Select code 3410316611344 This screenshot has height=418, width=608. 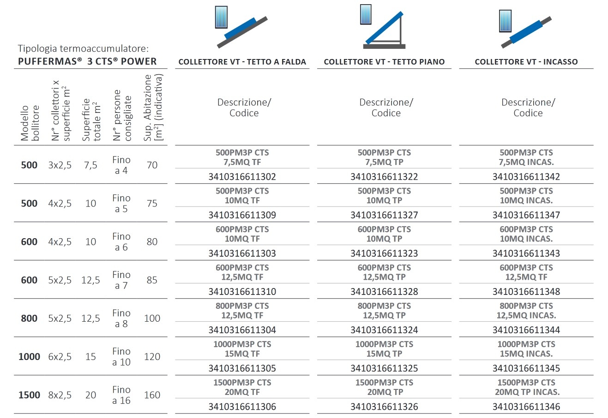(526, 330)
